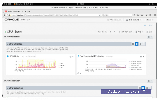Toggle gnome-shell series in legend
This screenshot has height=101, width=160.
pyautogui.click(x=136, y=67)
